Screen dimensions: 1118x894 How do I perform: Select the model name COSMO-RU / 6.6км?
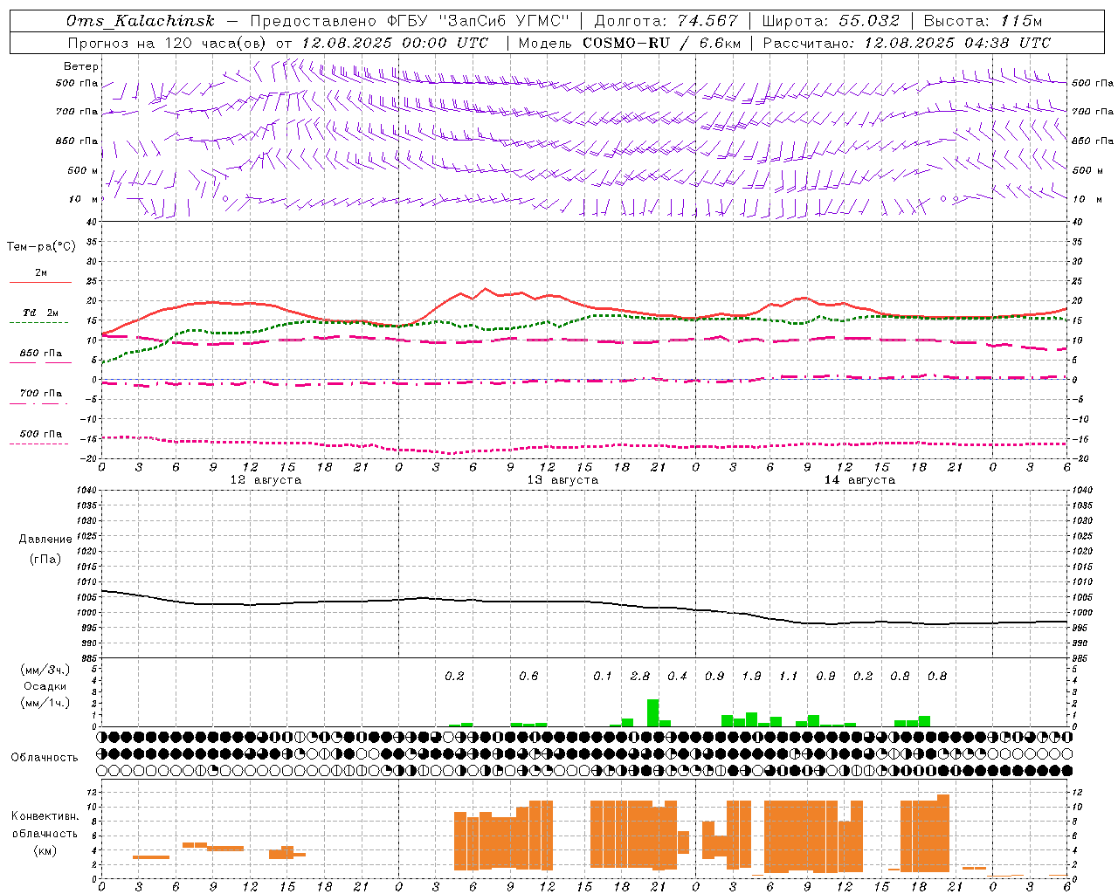(x=662, y=43)
